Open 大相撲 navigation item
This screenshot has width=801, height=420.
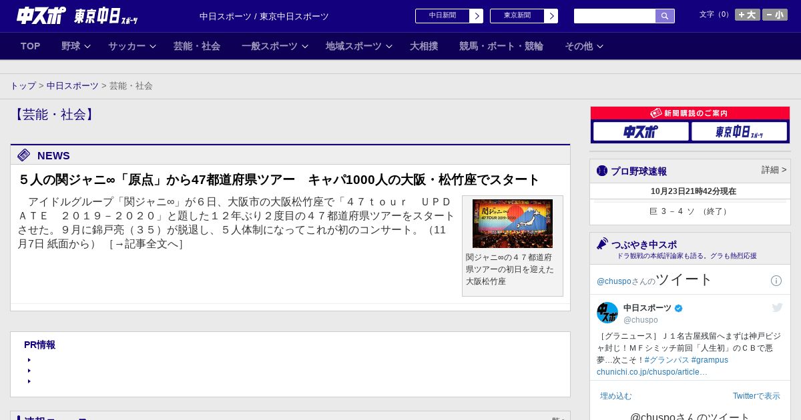point(424,46)
